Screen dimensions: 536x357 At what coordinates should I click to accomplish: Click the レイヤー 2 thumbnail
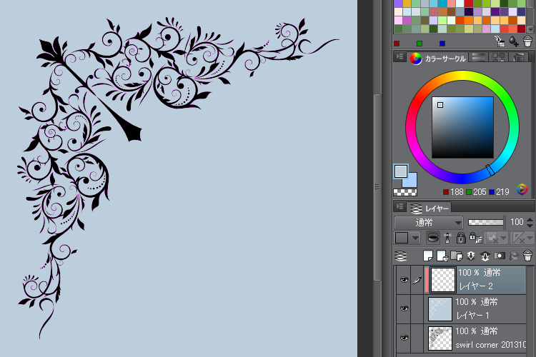[442, 280]
